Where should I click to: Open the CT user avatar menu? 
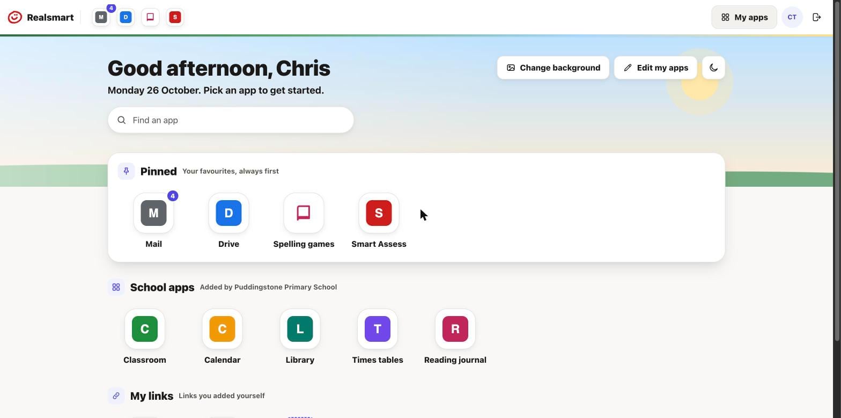[792, 17]
